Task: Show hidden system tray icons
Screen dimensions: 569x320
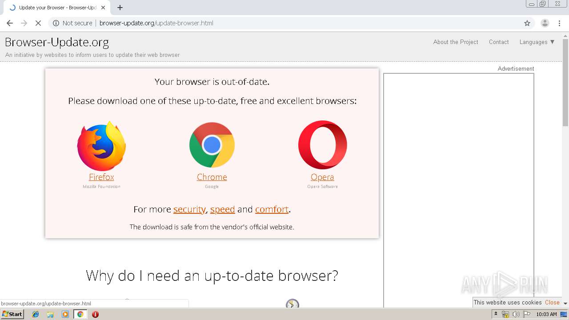Action: click(496, 314)
